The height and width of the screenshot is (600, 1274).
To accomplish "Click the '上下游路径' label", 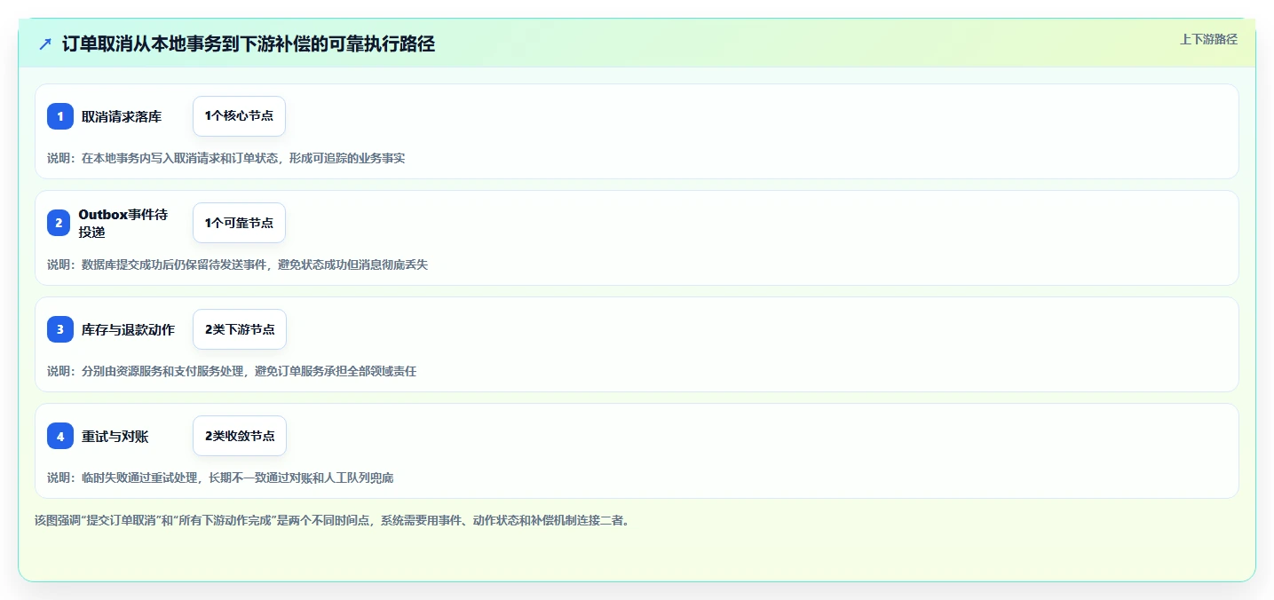I will click(1208, 39).
